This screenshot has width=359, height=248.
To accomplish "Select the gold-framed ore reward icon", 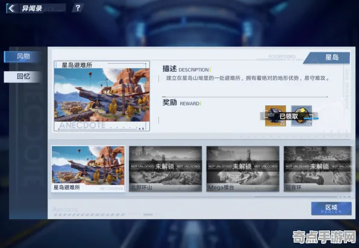I will tap(275, 116).
